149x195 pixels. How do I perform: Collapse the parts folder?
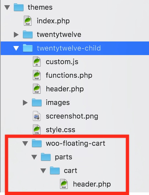pyautogui.click(x=34, y=157)
